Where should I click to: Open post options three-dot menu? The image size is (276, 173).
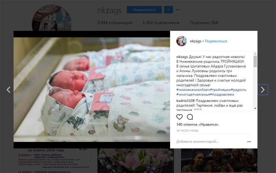tap(249, 142)
